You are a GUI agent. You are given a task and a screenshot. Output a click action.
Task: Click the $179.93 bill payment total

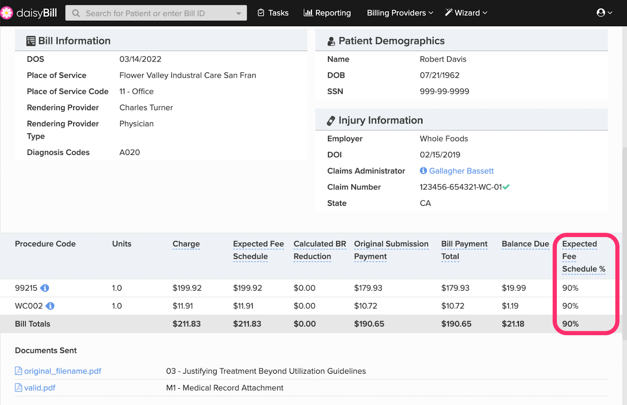(455, 288)
